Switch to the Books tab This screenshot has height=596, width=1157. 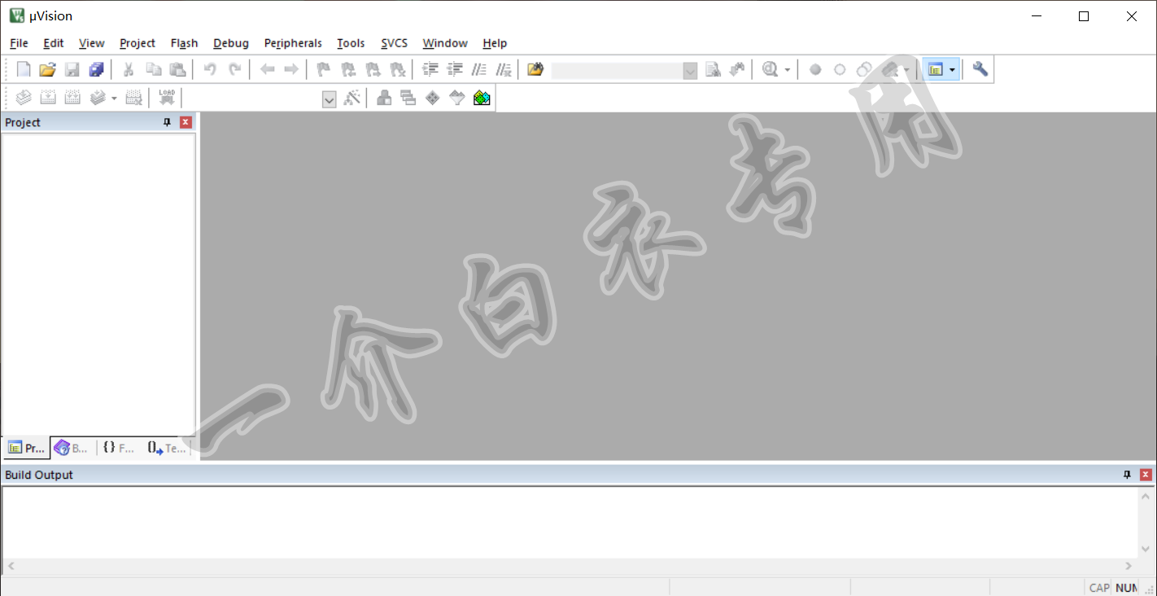[x=72, y=448]
